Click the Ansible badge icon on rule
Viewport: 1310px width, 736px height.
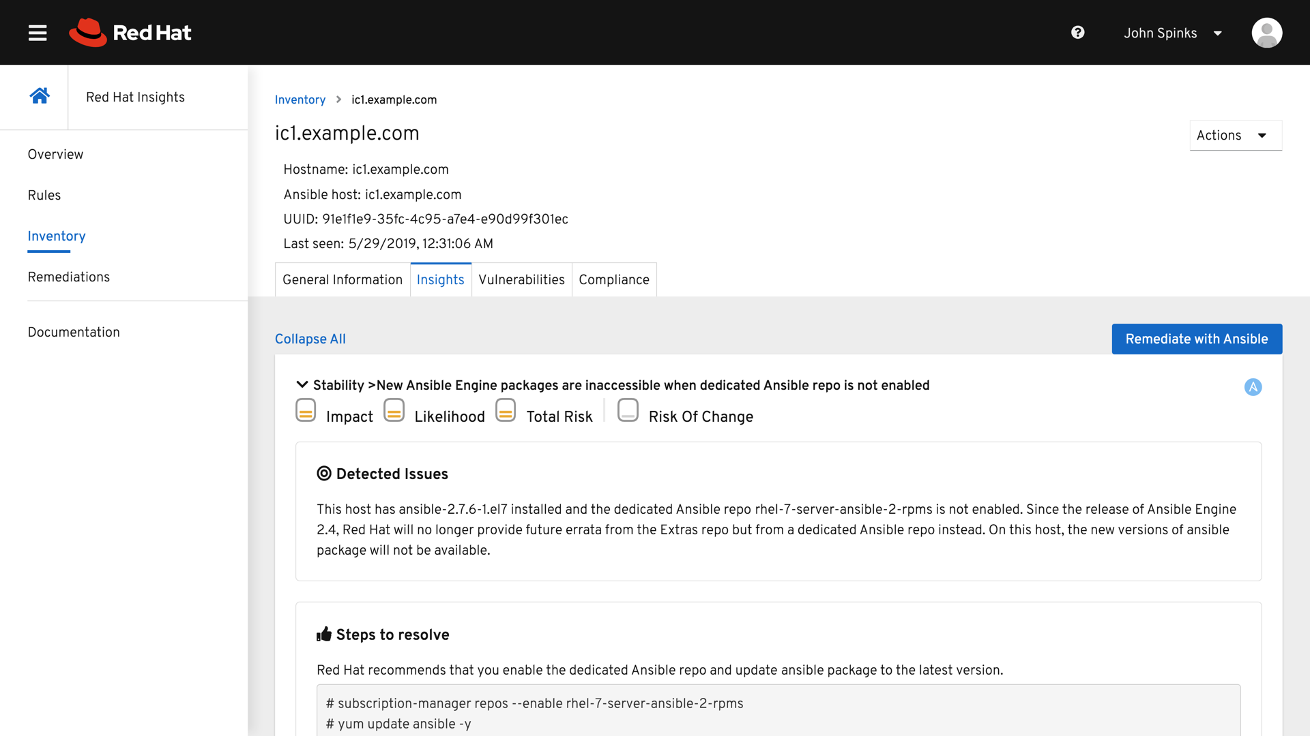pyautogui.click(x=1253, y=387)
